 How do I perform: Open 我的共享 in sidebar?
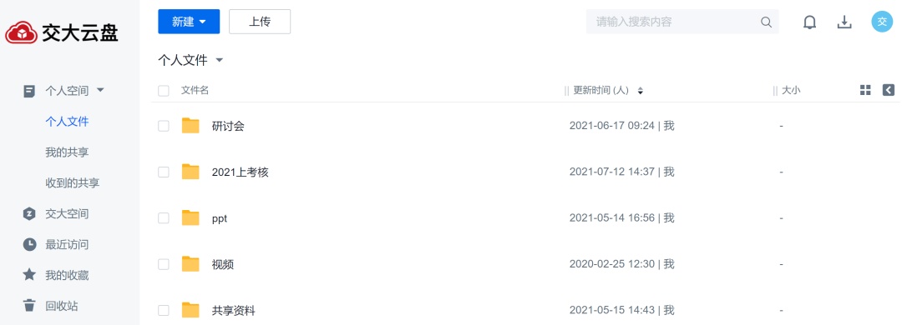coord(67,152)
